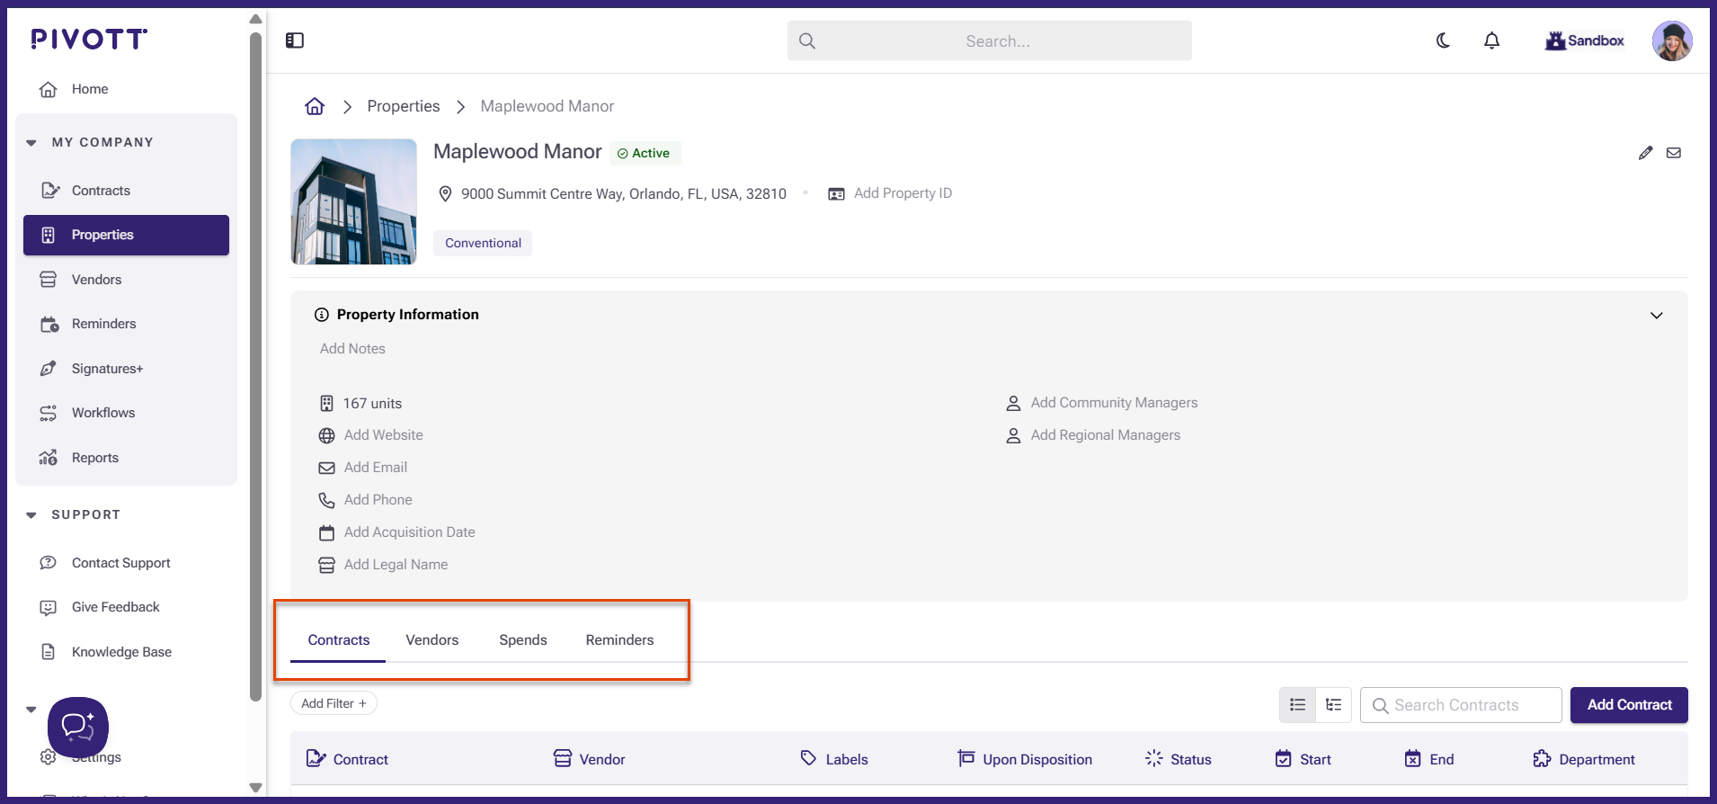Select the Contracts tab
Image resolution: width=1717 pixels, height=804 pixels.
(339, 640)
